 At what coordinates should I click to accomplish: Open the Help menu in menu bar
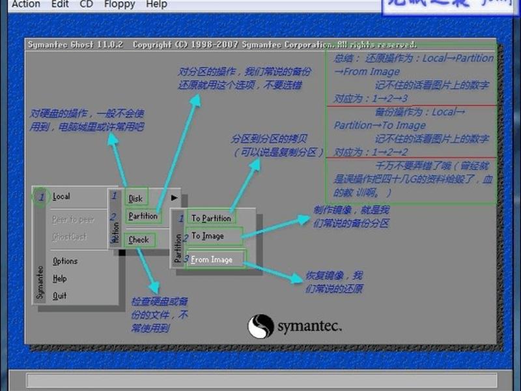[156, 4]
